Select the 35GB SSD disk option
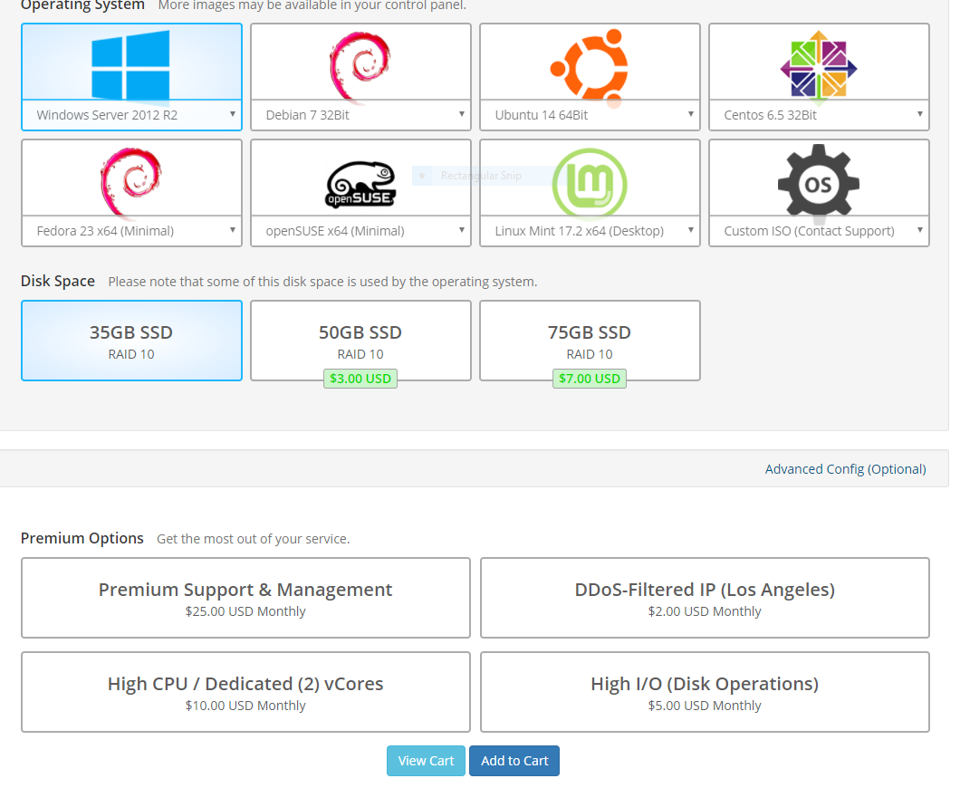The image size is (960, 788). tap(131, 341)
